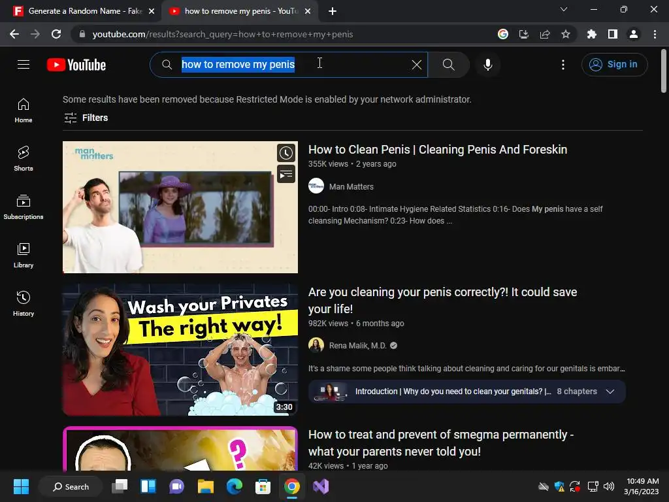Go to the YouTube logo home link
669x502 pixels.
coord(76,65)
